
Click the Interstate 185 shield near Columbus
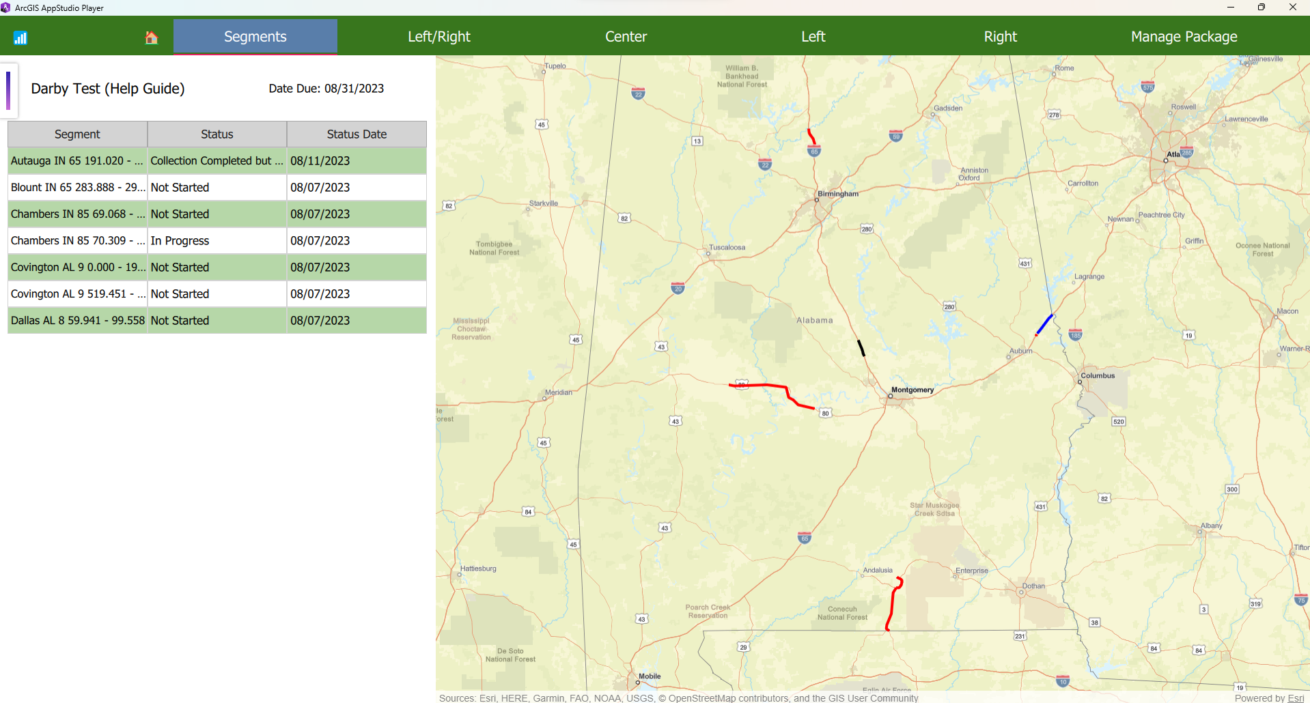(1076, 334)
